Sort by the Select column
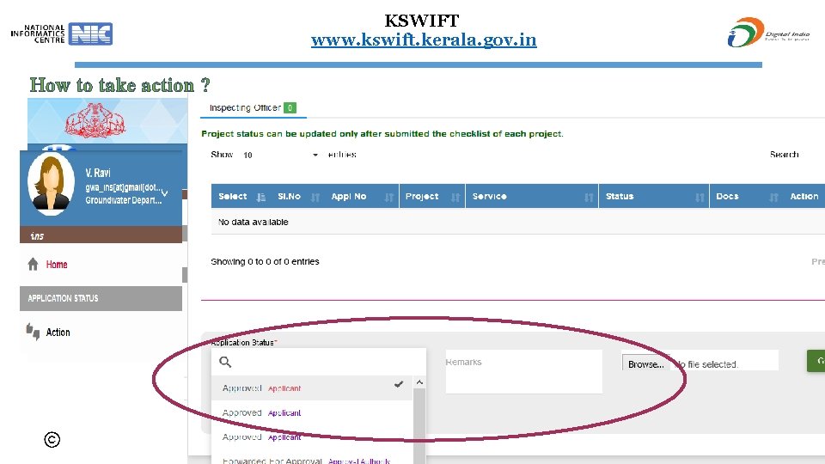This screenshot has height=464, width=825. pos(241,196)
